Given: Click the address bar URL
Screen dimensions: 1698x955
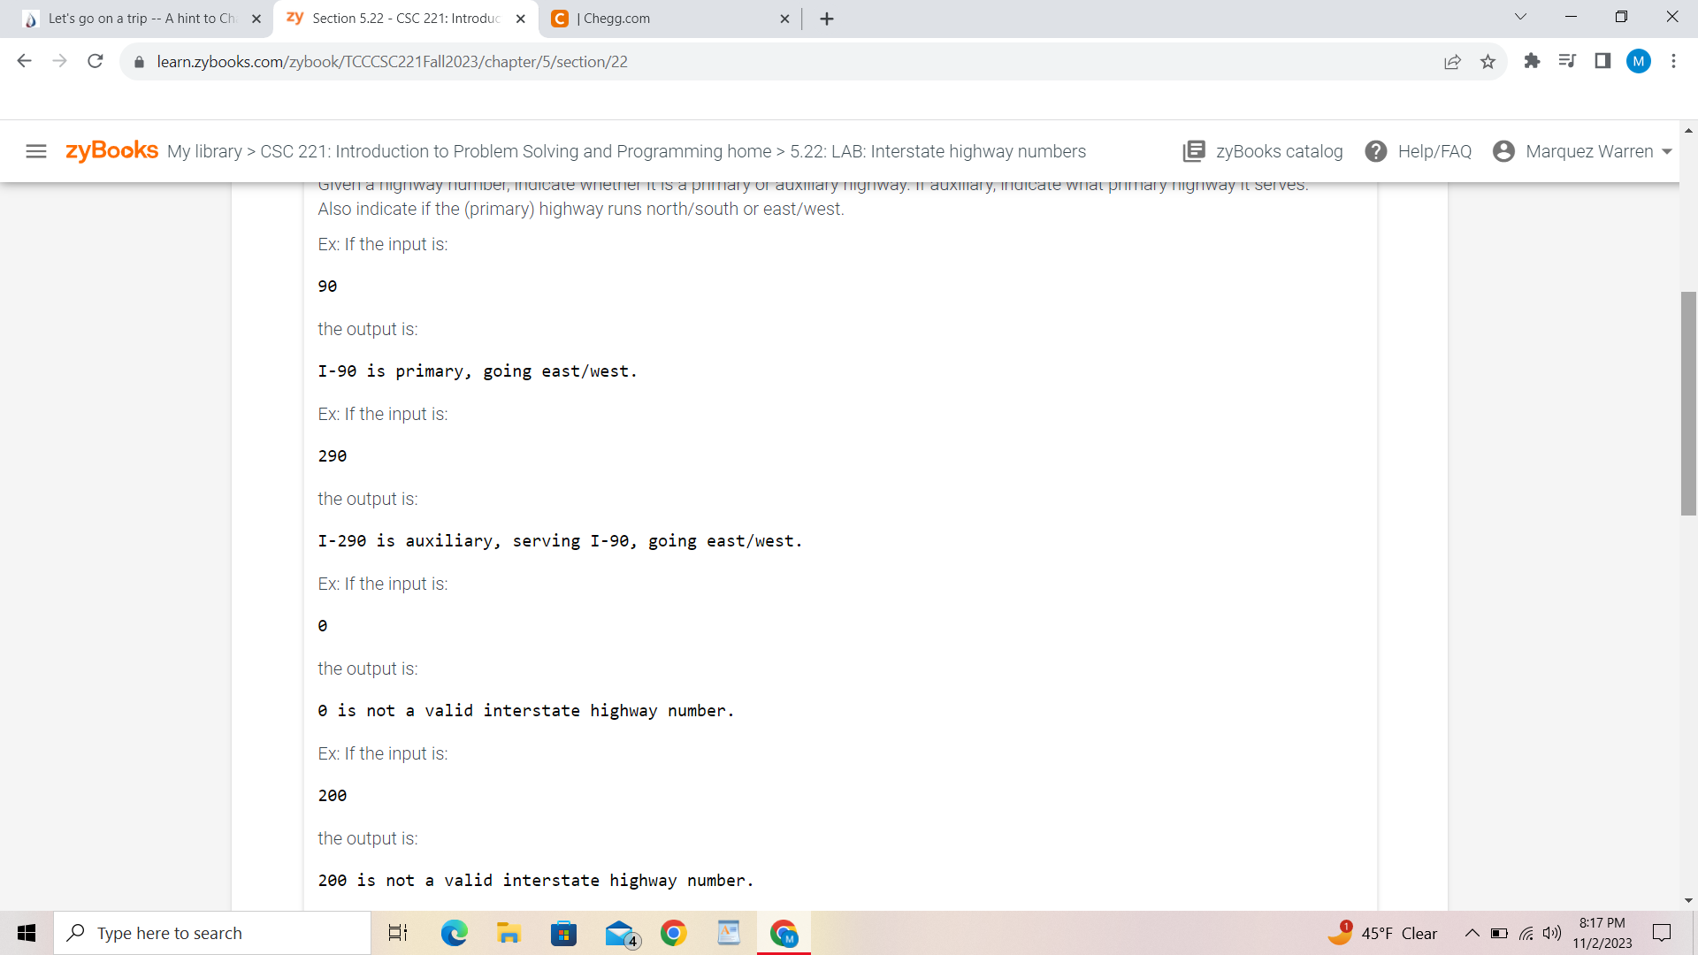Looking at the screenshot, I should click(392, 62).
